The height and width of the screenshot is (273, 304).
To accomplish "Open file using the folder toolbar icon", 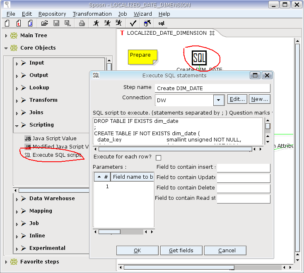I will point(45,23).
